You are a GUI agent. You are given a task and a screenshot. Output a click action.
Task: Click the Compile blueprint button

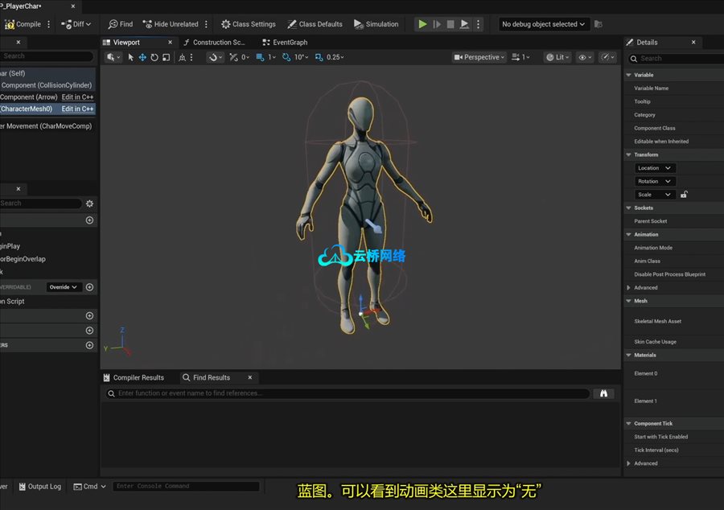(23, 24)
